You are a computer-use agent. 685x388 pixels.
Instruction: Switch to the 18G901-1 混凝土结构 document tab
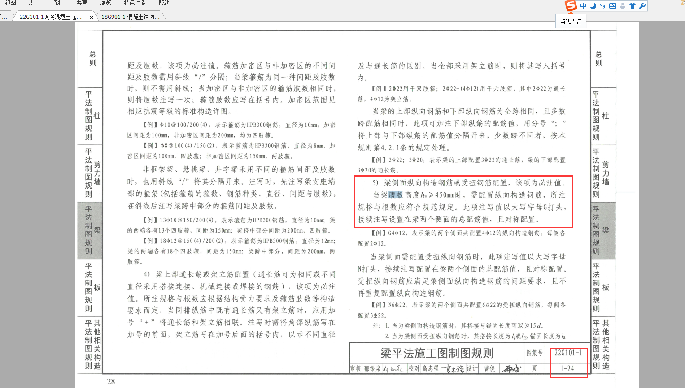(x=130, y=17)
